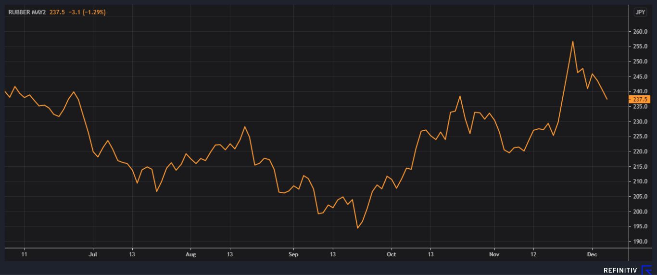This screenshot has height=275, width=657.
Task: Click the 205.0 price axis label
Action: 639,197
